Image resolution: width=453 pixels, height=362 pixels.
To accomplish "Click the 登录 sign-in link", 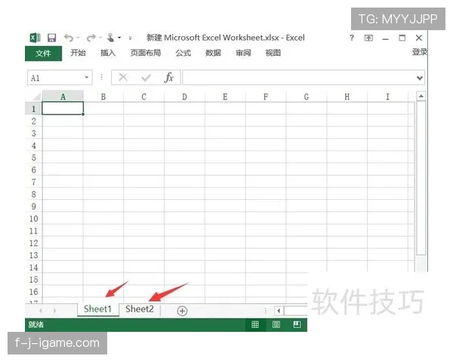I will pos(420,52).
